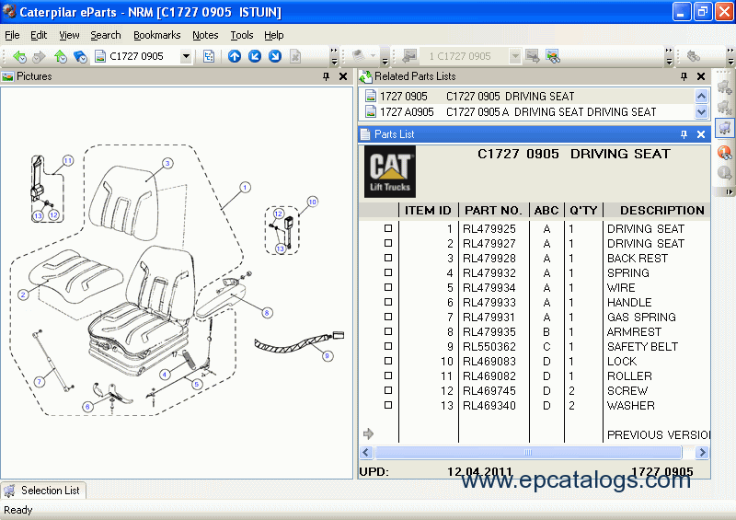Click the green Up-level arrow icon

coord(60,56)
